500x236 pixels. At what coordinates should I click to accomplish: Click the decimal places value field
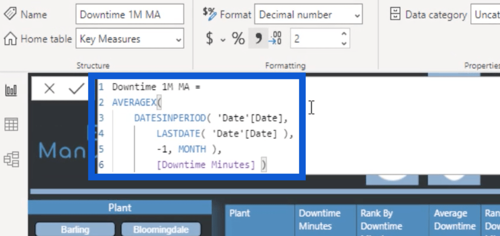point(314,39)
